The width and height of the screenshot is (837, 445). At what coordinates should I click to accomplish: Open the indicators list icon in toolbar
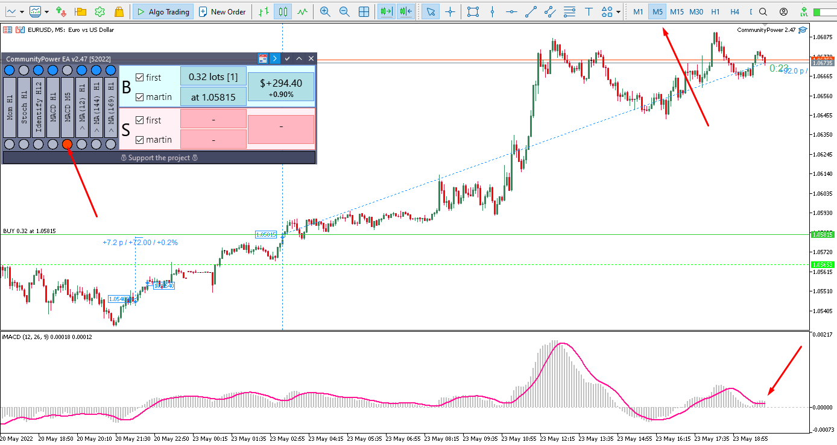36,11
